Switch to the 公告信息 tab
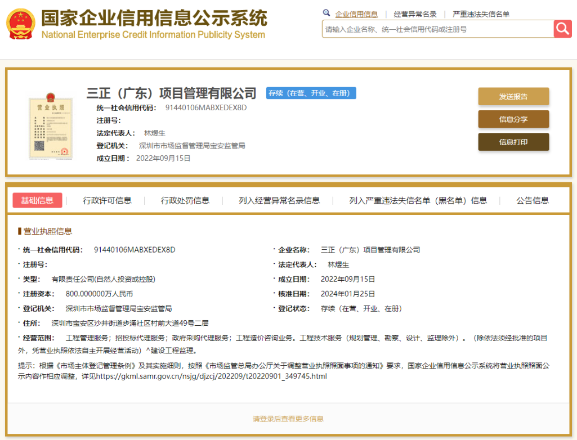This screenshot has height=440, width=577. 533,200
